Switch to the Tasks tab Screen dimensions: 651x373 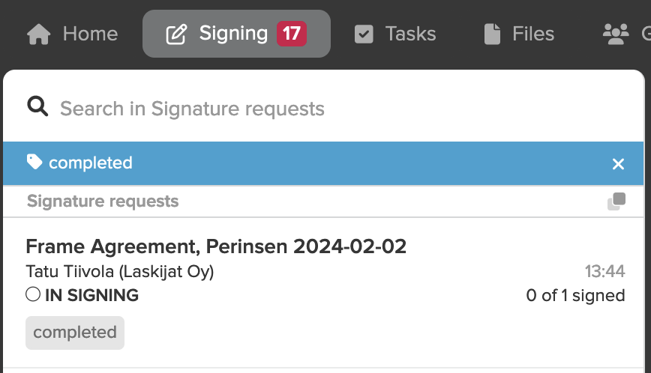(395, 34)
